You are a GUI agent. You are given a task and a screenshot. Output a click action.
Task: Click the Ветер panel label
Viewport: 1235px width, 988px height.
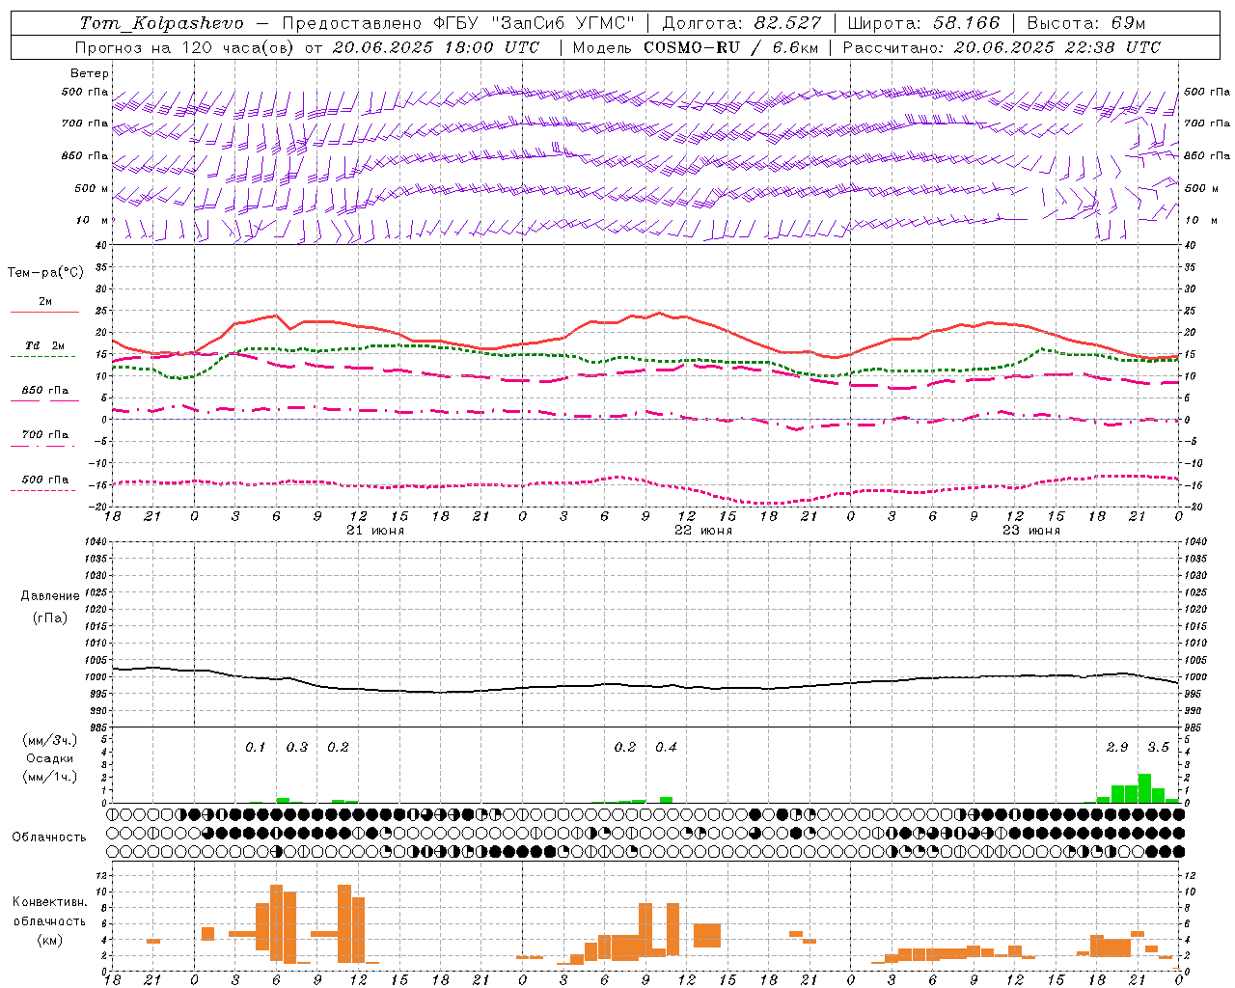click(x=90, y=73)
